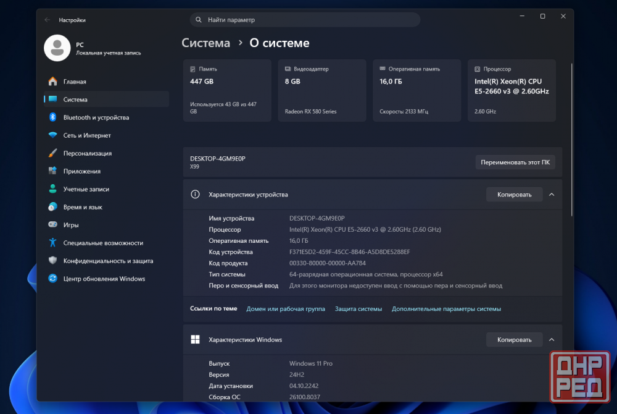The image size is (617, 414).
Task: Click the Система monitor icon in sidebar
Action: pos(52,99)
